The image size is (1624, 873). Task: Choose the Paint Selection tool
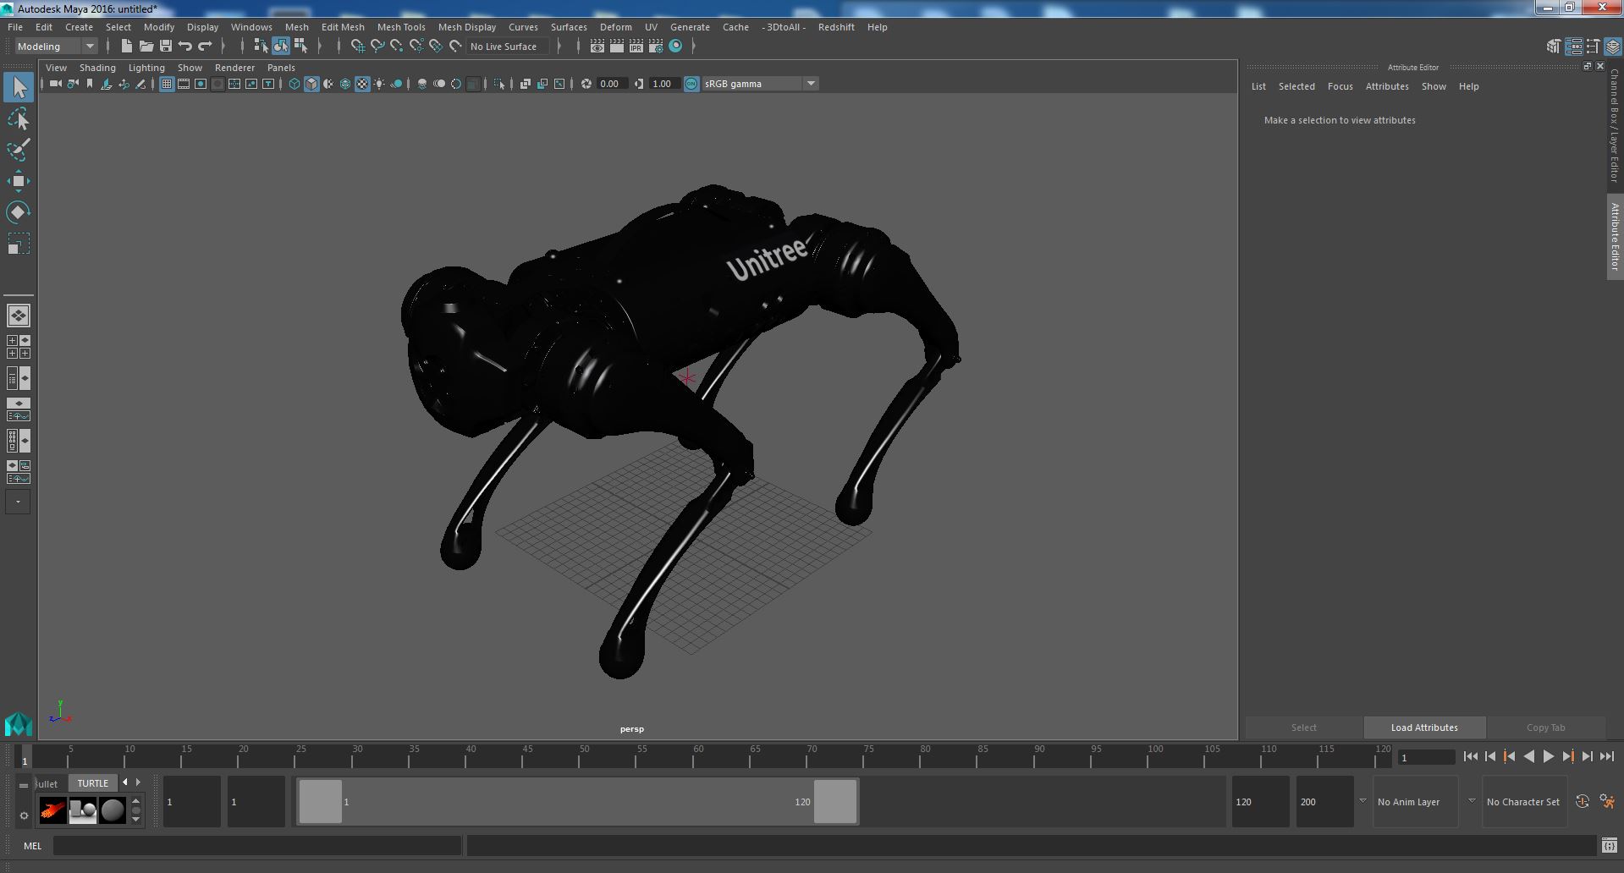pos(19,150)
